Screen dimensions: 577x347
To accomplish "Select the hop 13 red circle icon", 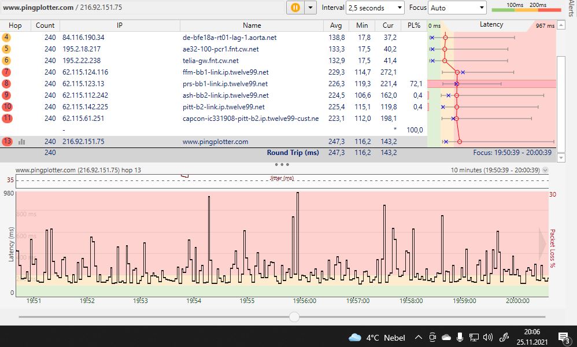I will click(x=7, y=141).
